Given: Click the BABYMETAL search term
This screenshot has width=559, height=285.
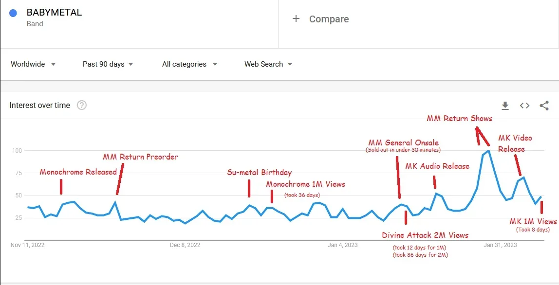Looking at the screenshot, I should (54, 13).
